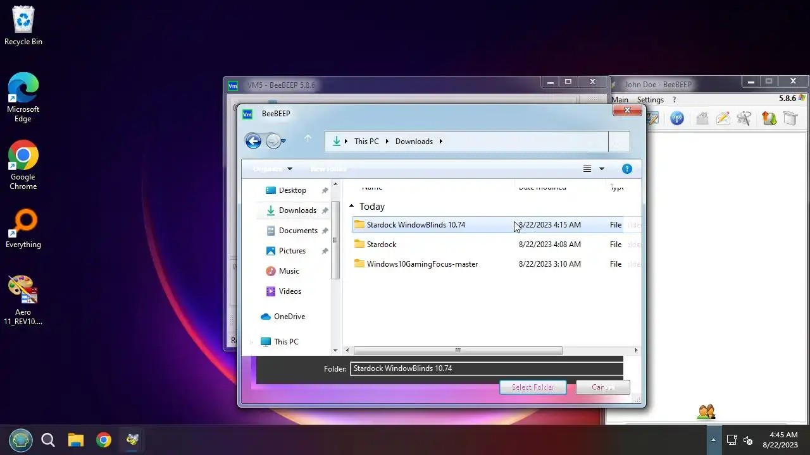Click the Windows flag icon beside version 5.8.6
Screen dimensions: 810x455
click(802, 99)
